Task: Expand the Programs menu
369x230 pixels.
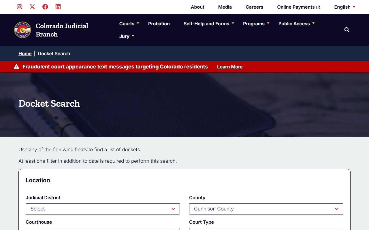Action: [256, 24]
